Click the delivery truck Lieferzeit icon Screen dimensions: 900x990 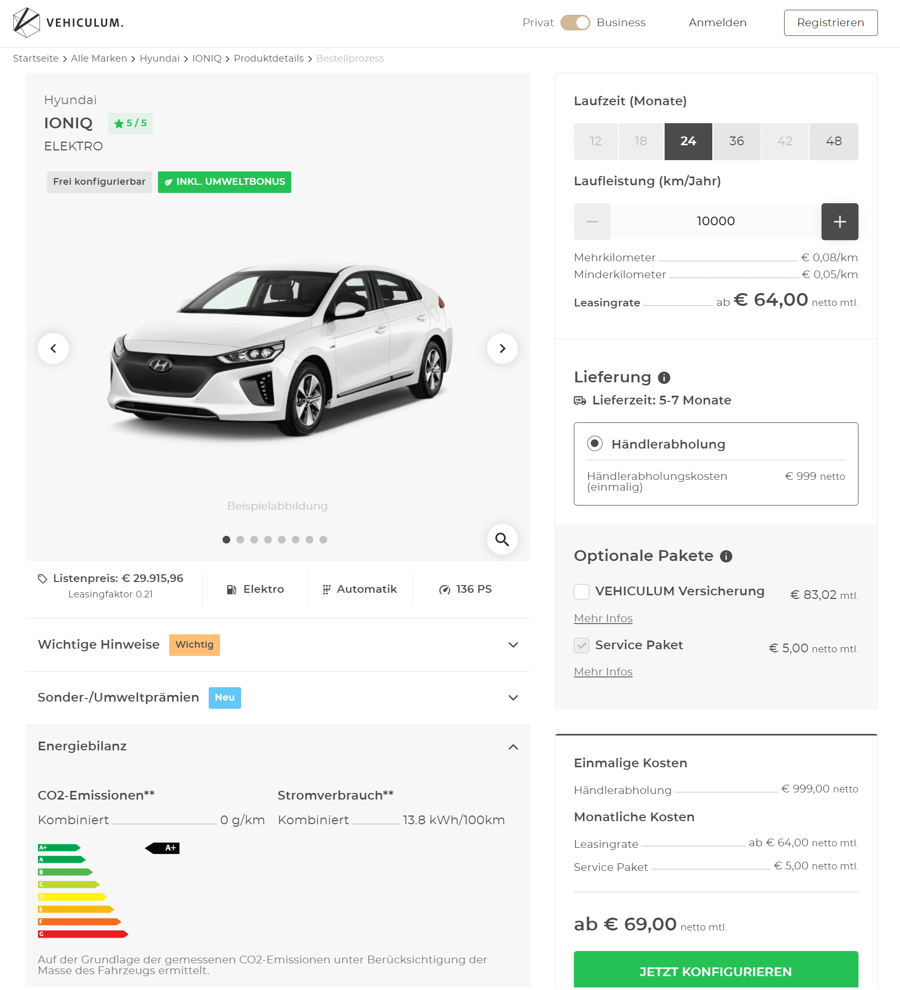[x=580, y=401]
